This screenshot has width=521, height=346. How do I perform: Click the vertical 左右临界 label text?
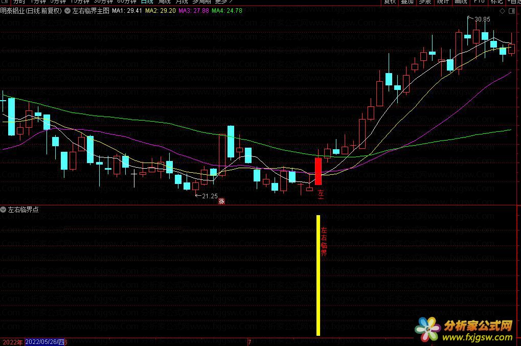[324, 242]
